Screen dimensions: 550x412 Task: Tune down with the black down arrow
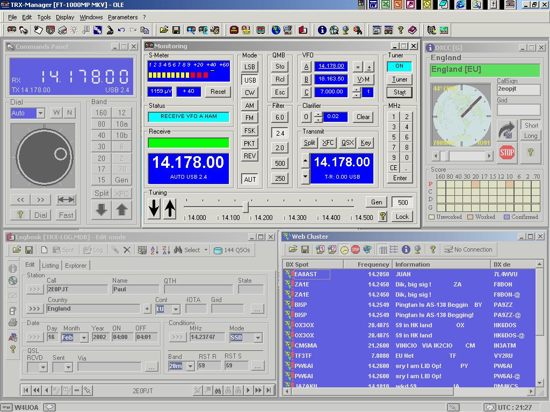[154, 209]
